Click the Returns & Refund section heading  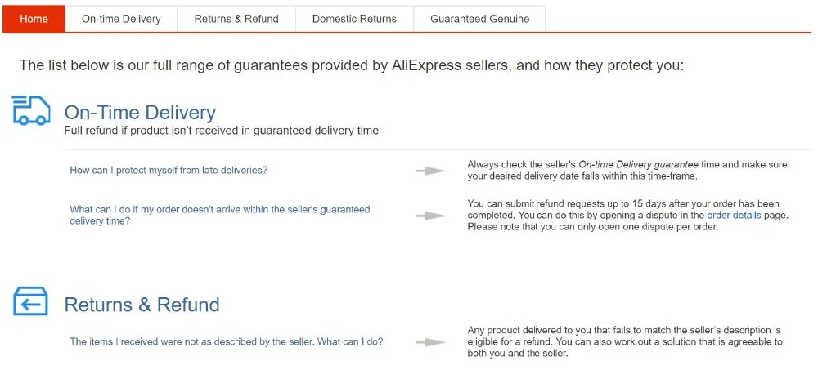click(142, 305)
